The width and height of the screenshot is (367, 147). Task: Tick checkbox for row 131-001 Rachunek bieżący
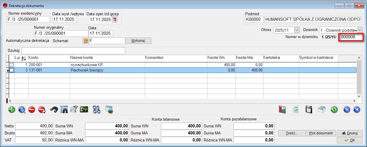[12, 70]
